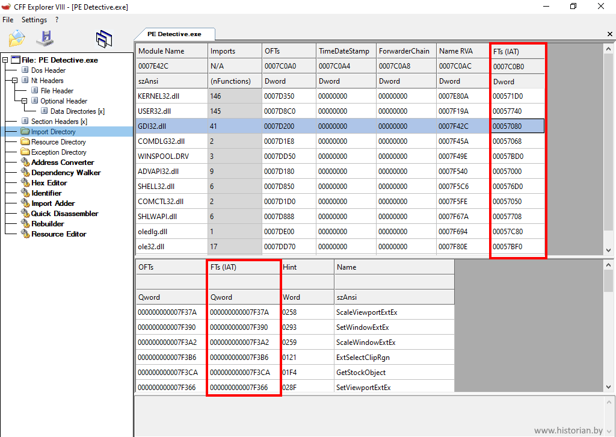
Task: Open the Settings menu
Action: (34, 20)
